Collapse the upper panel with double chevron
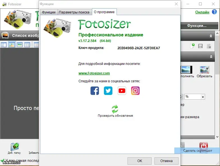The width and height of the screenshot is (220, 166). tap(211, 36)
